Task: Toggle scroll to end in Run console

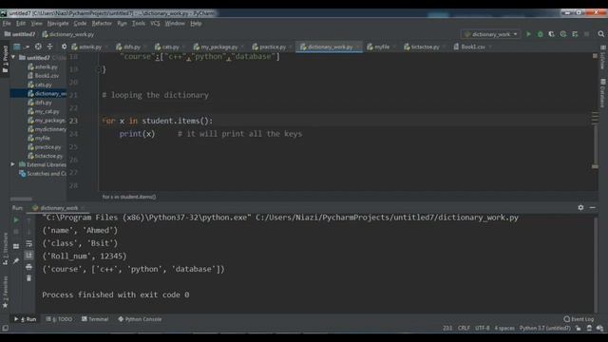Action: pos(29,256)
